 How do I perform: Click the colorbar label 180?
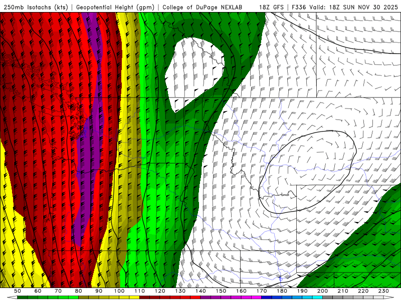click(x=282, y=291)
